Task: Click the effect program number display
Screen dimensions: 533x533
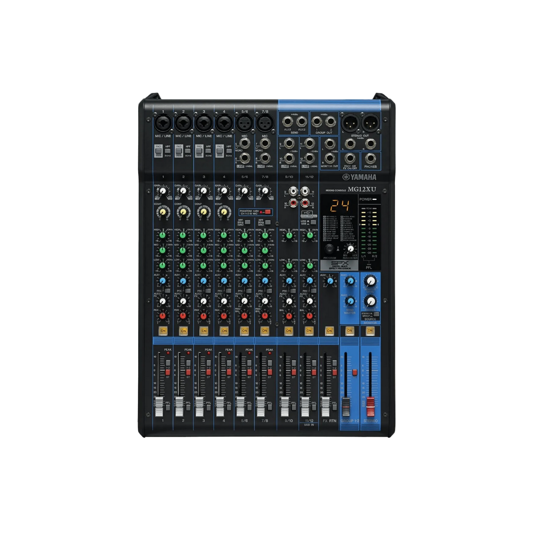Action: coord(340,205)
